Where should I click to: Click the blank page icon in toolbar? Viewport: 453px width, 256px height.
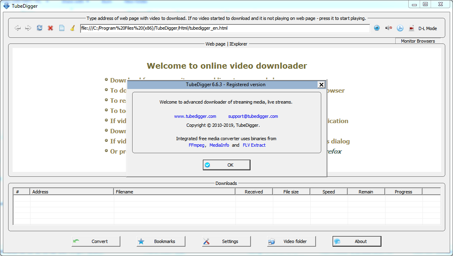tap(61, 28)
